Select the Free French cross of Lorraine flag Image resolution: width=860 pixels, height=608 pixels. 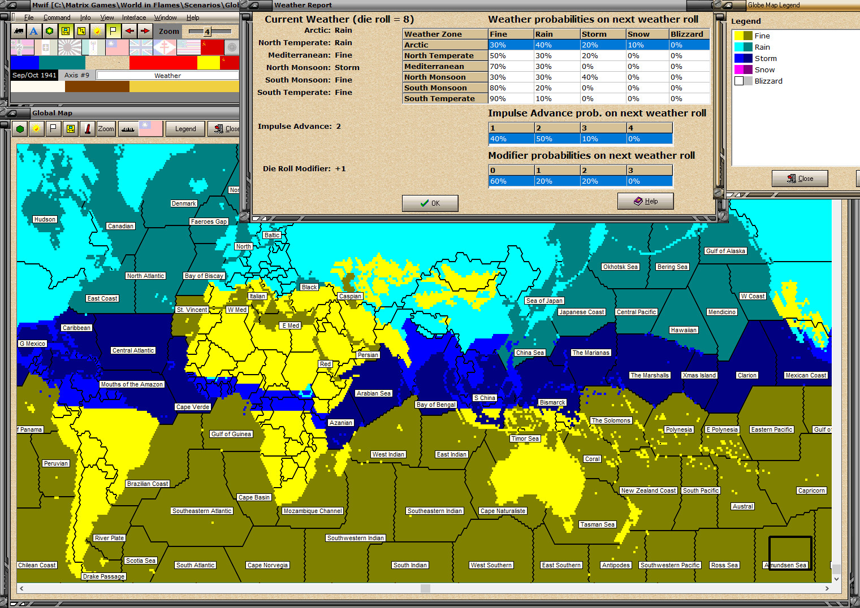click(165, 47)
